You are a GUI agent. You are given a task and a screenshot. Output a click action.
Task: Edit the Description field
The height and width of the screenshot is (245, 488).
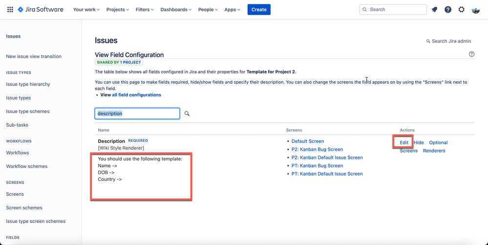(x=404, y=142)
